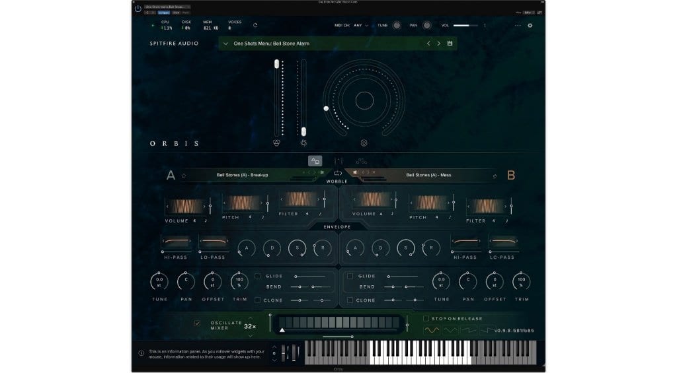Enable CLONE checkbox for layer B
677x373 pixels.
[350, 300]
